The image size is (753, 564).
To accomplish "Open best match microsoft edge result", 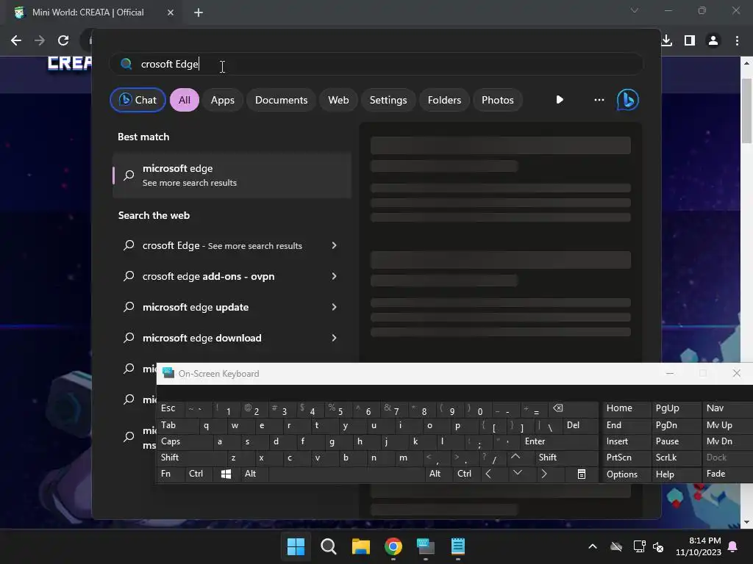I will 232,176.
